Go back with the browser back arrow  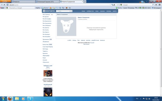click(x=2, y=5)
